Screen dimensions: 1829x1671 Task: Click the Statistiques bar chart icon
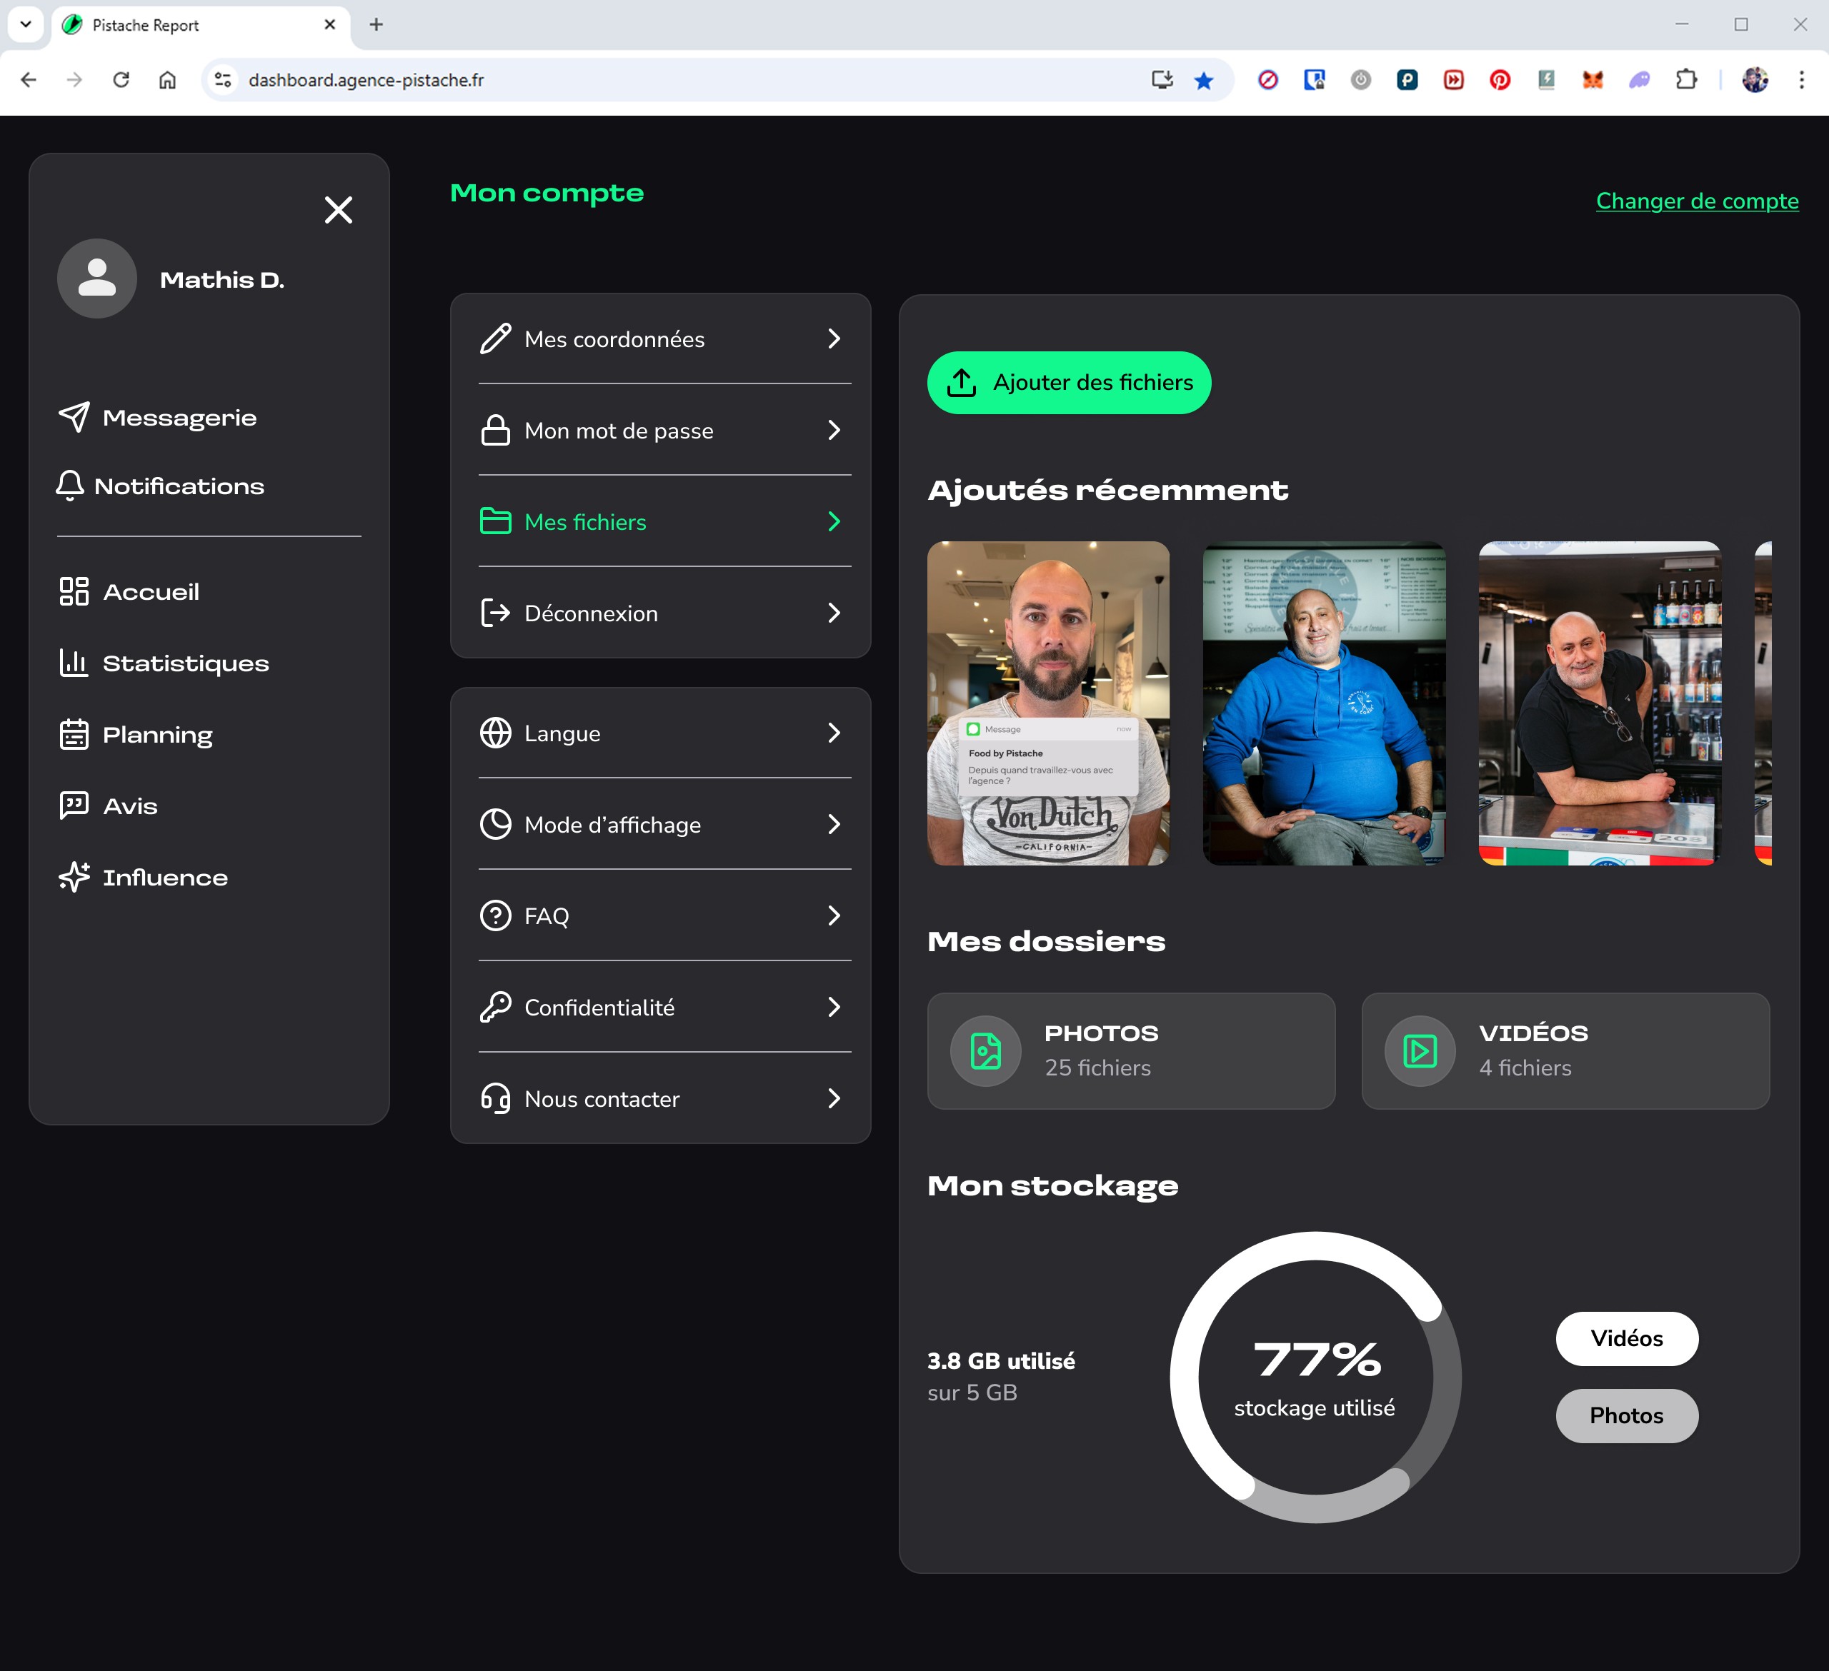click(74, 663)
